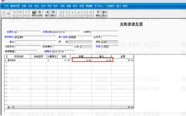186x116 pixels.
Task: Open the 采购 menu
Action: point(62,6)
